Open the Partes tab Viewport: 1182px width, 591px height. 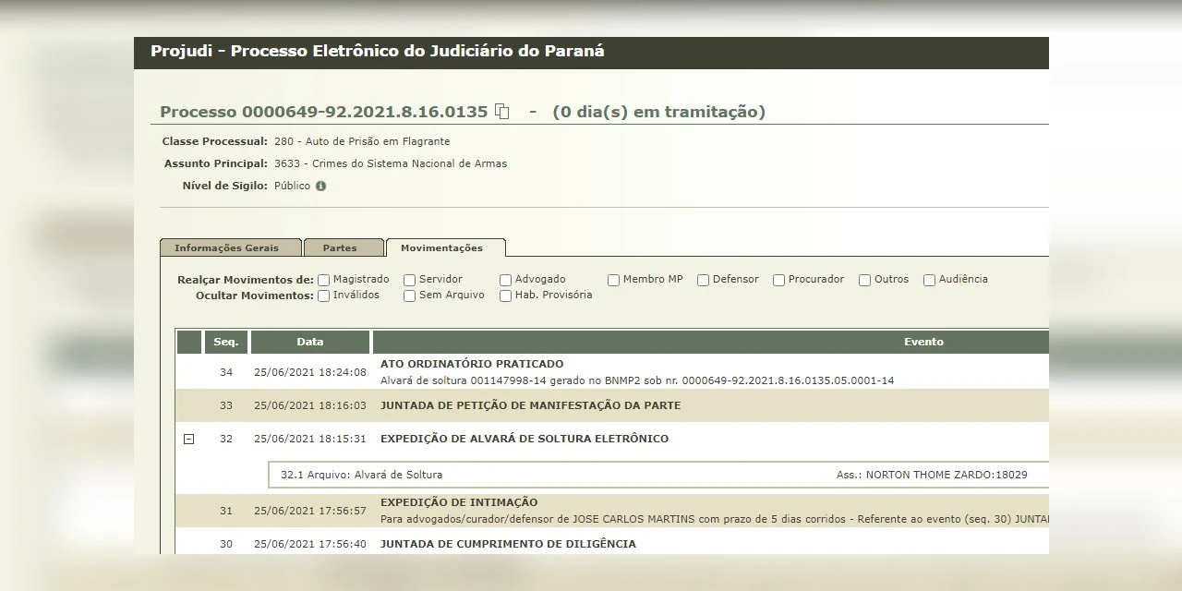pos(340,247)
